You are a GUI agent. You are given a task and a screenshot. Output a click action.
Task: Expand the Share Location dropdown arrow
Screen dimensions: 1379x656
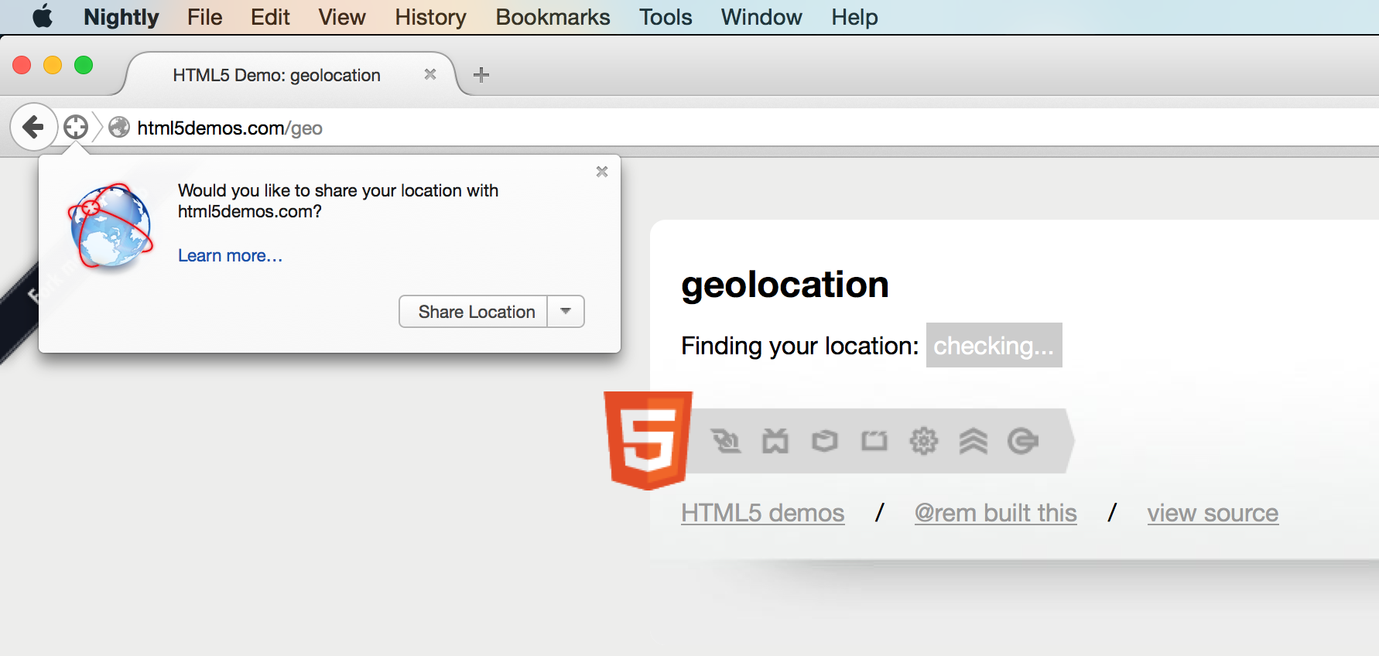tap(566, 311)
